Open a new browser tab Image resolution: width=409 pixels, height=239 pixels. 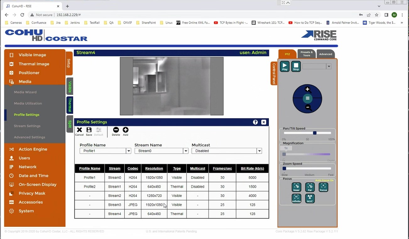click(x=67, y=6)
